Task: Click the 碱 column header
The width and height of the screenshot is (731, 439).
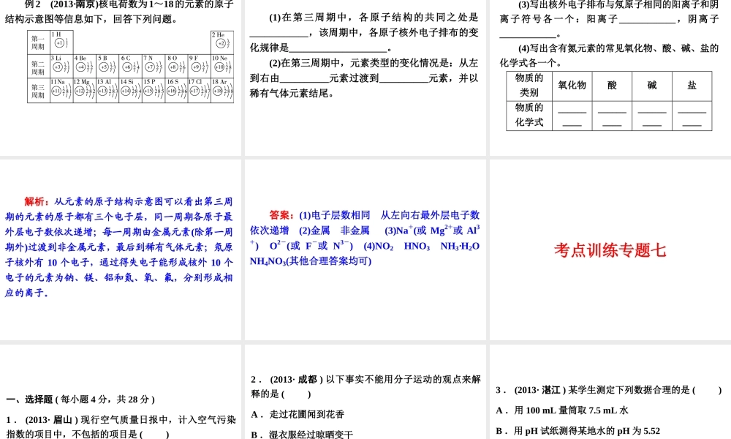Action: 652,86
